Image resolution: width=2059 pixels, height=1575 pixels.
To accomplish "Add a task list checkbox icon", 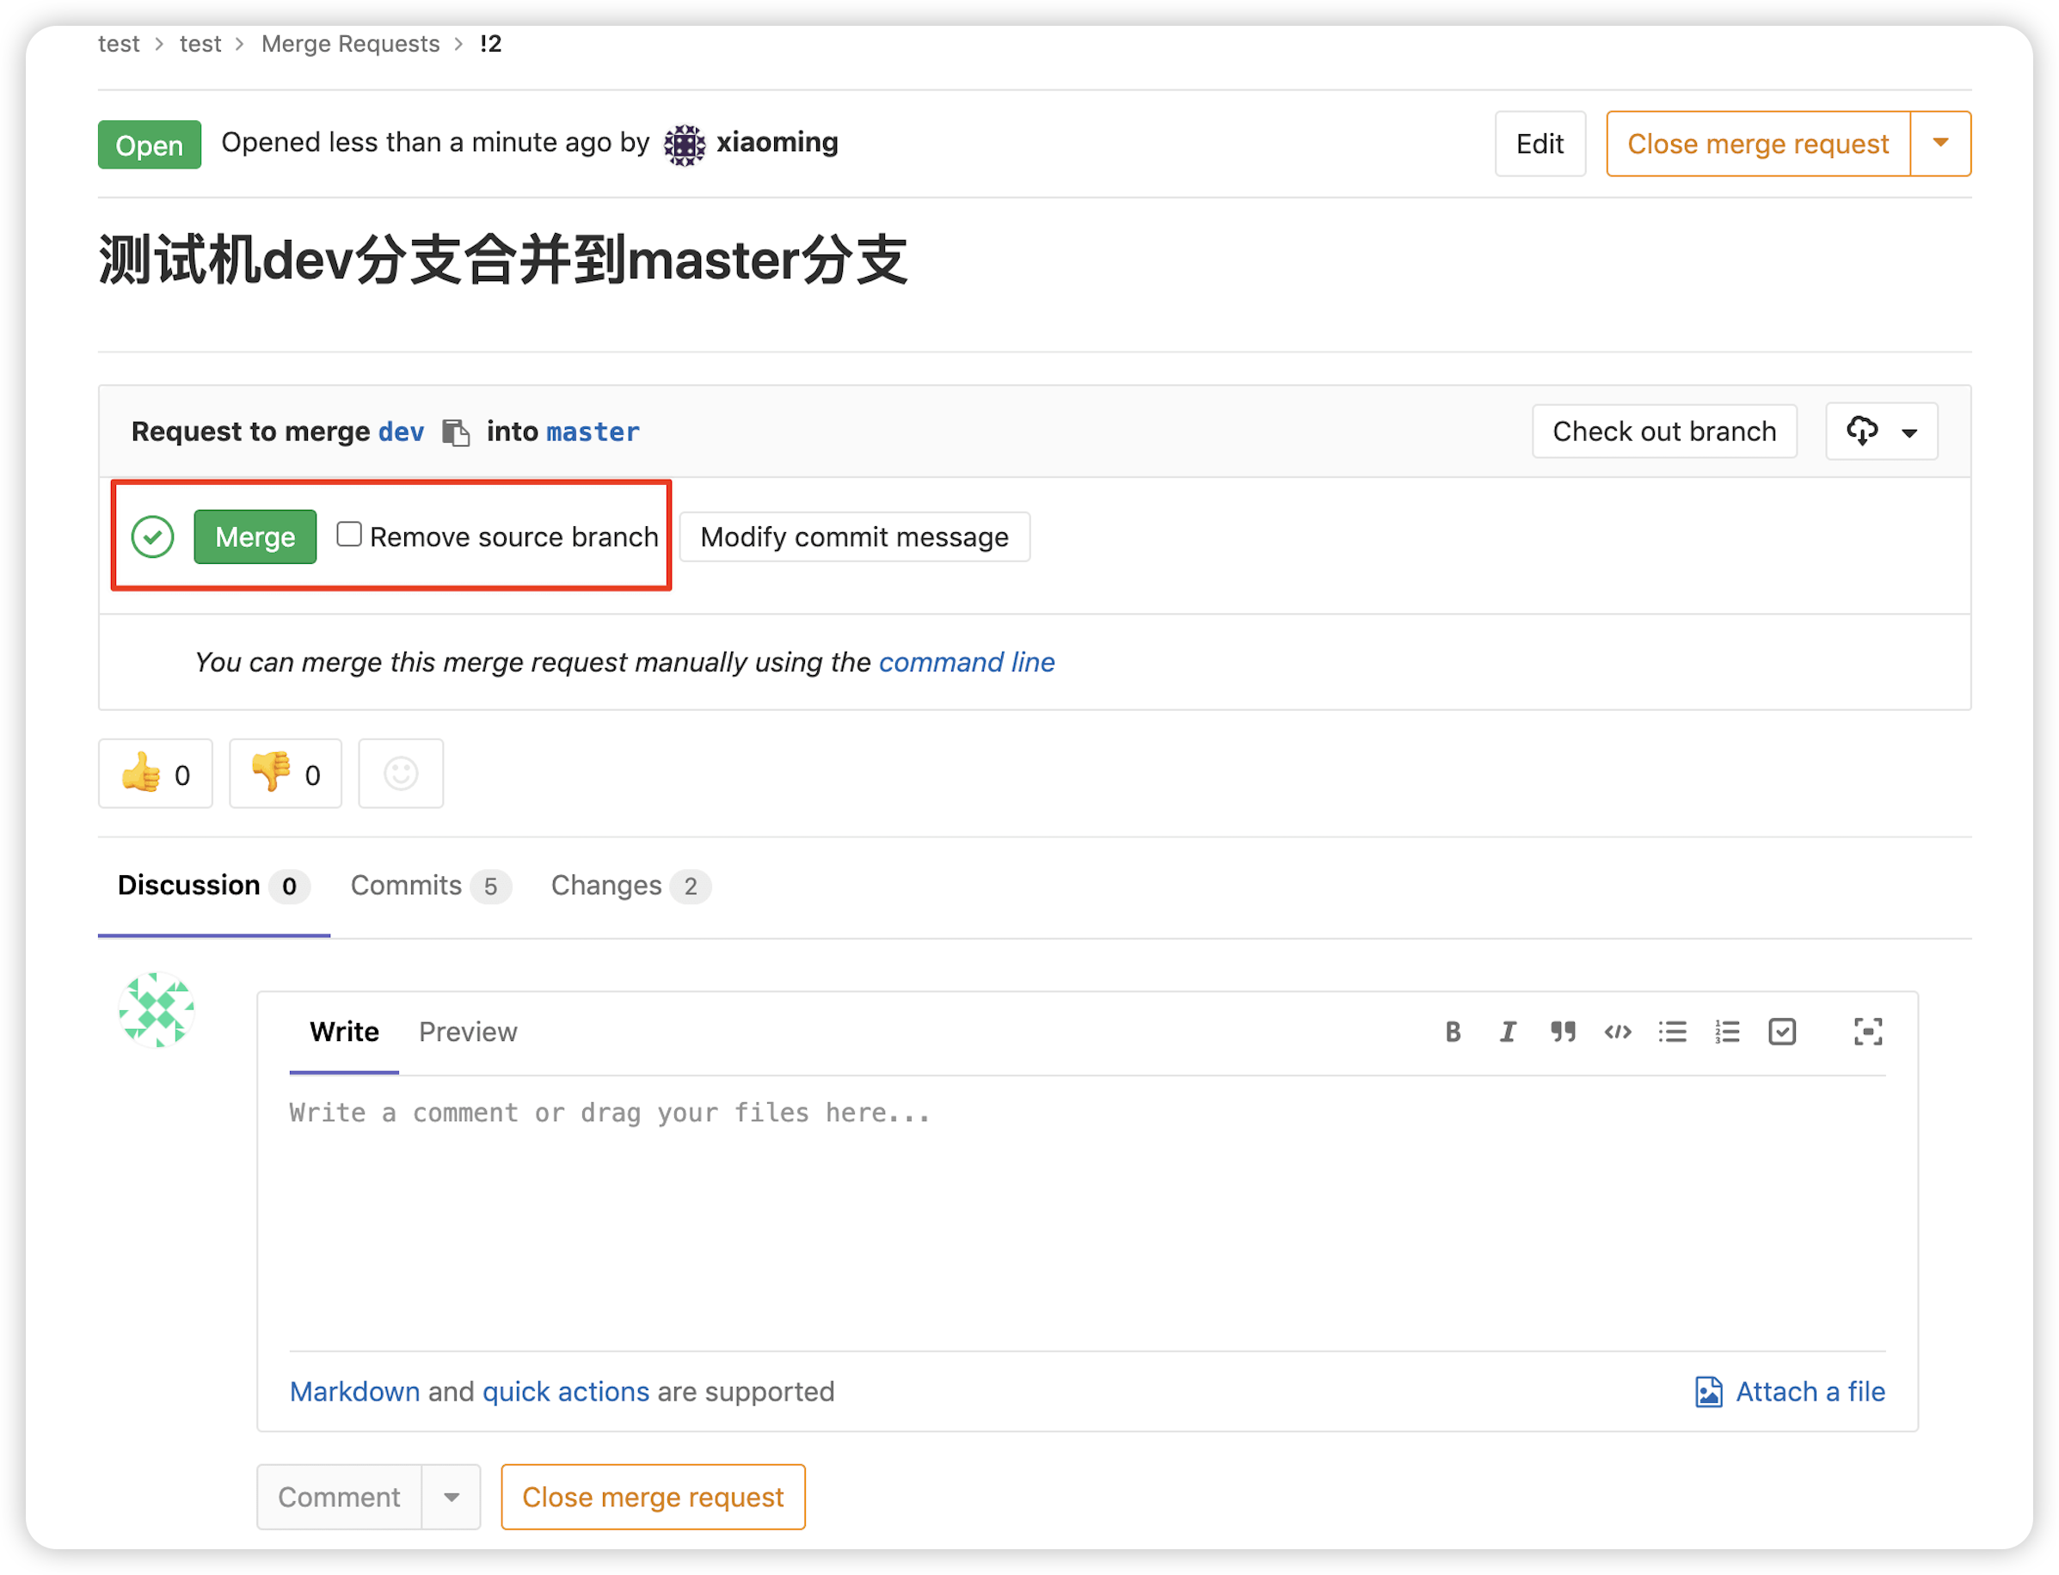I will point(1781,1032).
